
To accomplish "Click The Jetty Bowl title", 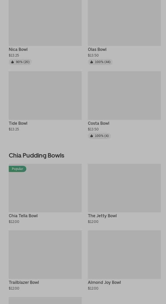I will click(x=102, y=216).
